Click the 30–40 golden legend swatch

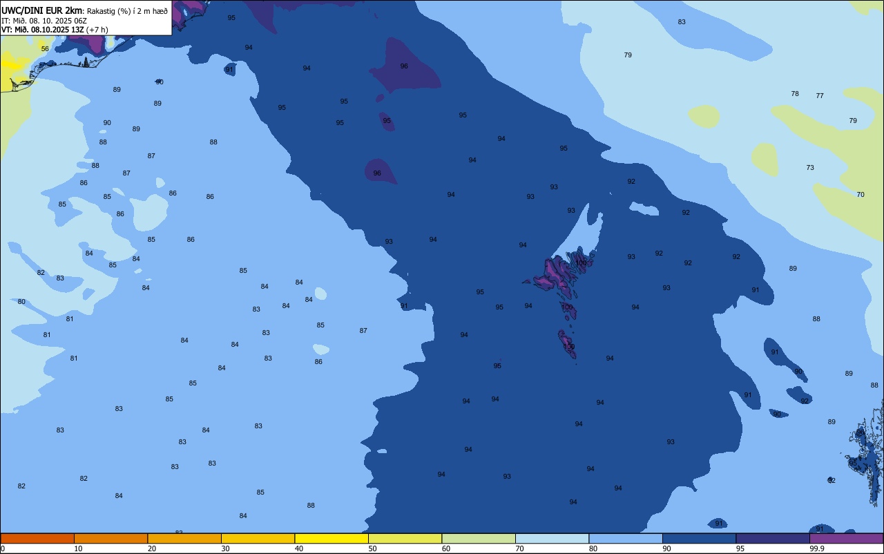[x=258, y=538]
